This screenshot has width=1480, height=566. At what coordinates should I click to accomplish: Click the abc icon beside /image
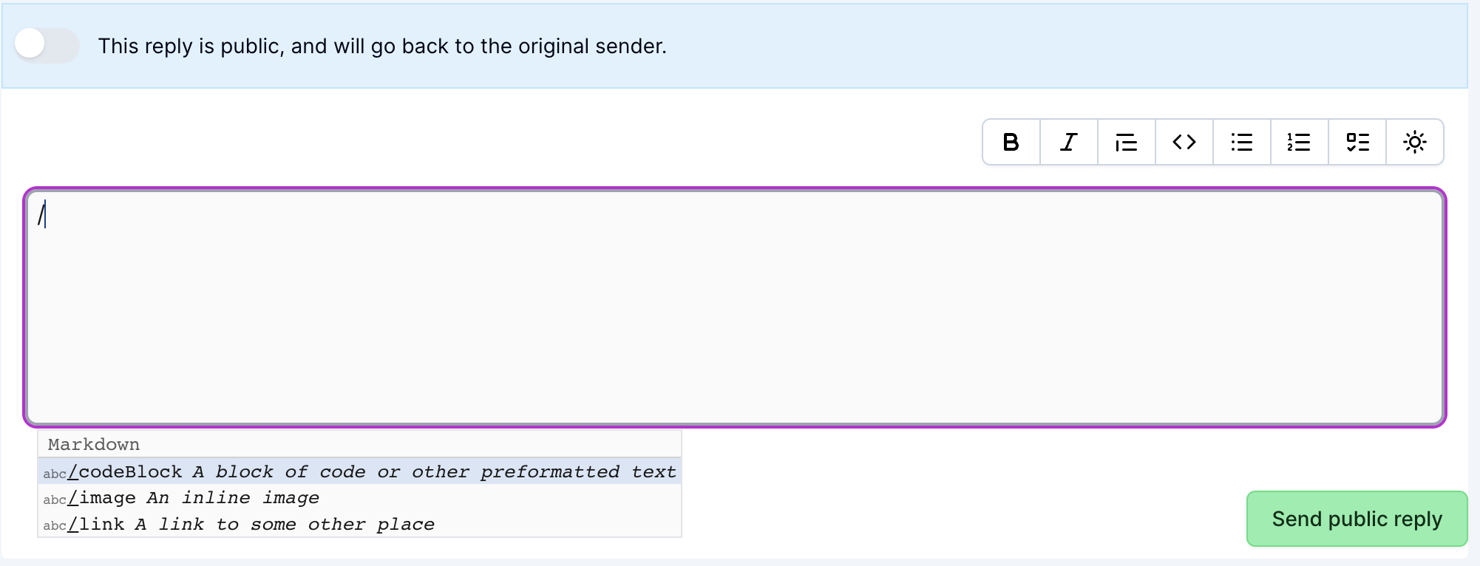[55, 500]
